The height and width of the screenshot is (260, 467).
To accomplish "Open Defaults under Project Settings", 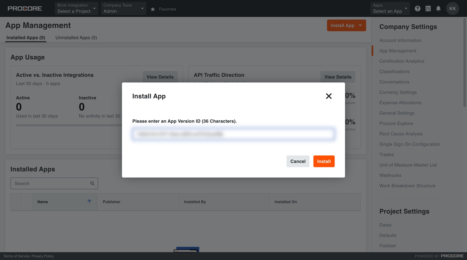I will (388, 235).
